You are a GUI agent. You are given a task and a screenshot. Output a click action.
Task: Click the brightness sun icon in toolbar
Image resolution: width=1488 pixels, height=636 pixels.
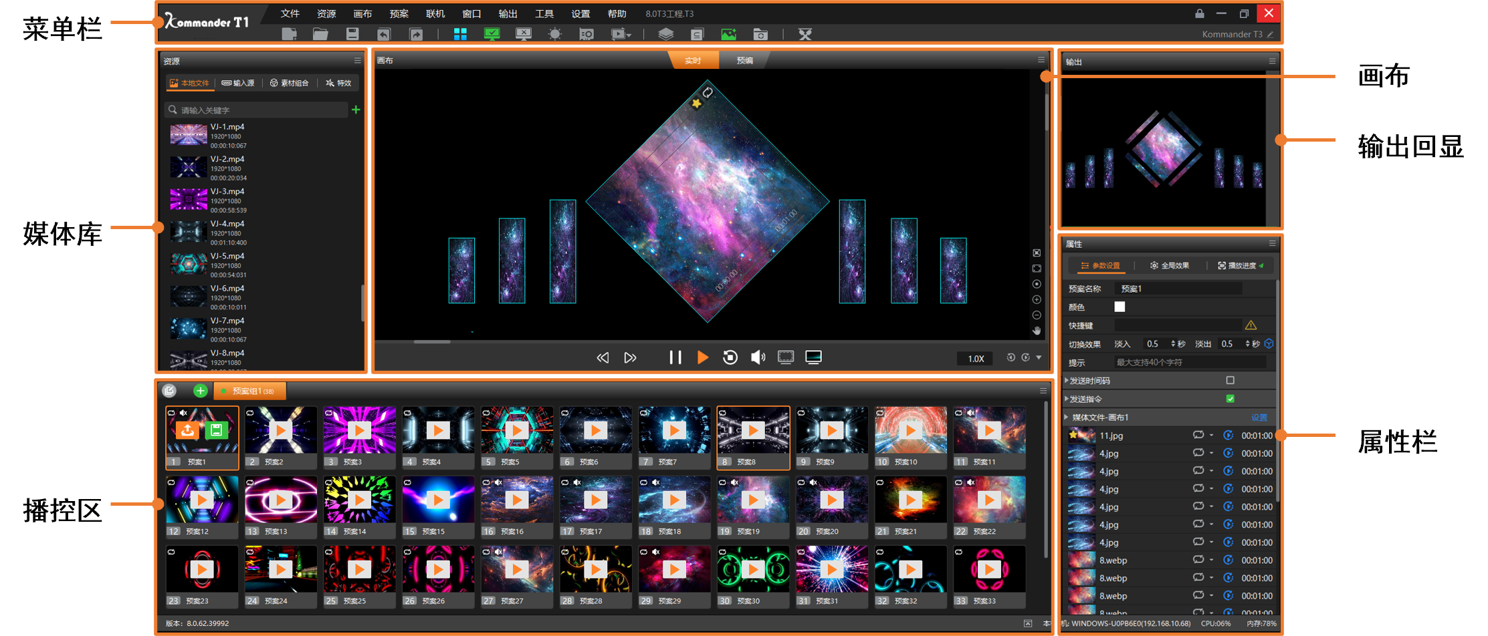(x=554, y=34)
